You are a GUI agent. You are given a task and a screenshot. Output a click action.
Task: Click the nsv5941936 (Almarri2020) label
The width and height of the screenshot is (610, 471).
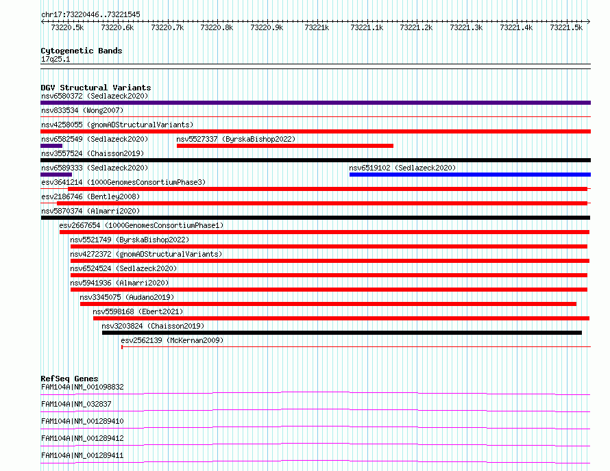pos(119,283)
